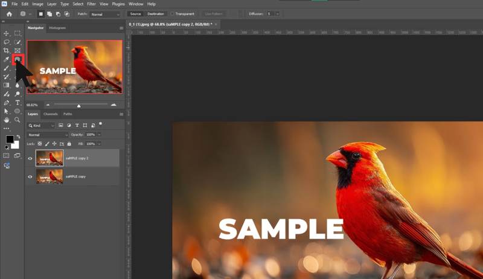
Task: Hide the saMPLE copy 2 layer
Action: click(30, 158)
